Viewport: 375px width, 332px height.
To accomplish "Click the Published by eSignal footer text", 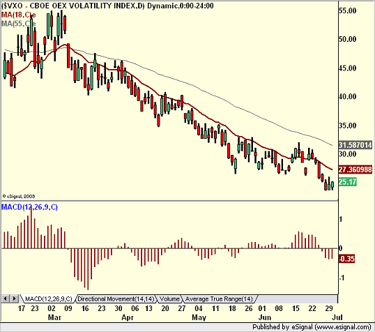I will [312, 327].
